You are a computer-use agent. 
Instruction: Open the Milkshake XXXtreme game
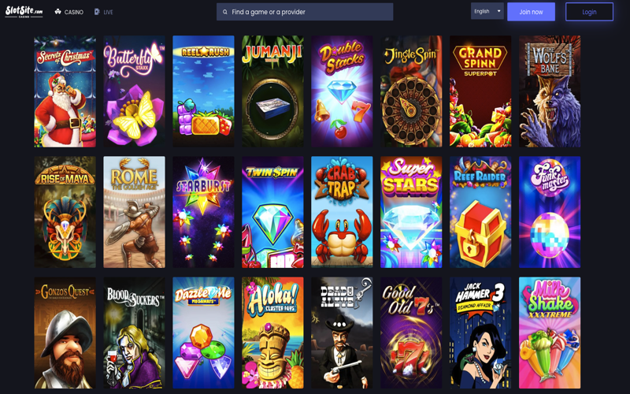click(x=550, y=333)
